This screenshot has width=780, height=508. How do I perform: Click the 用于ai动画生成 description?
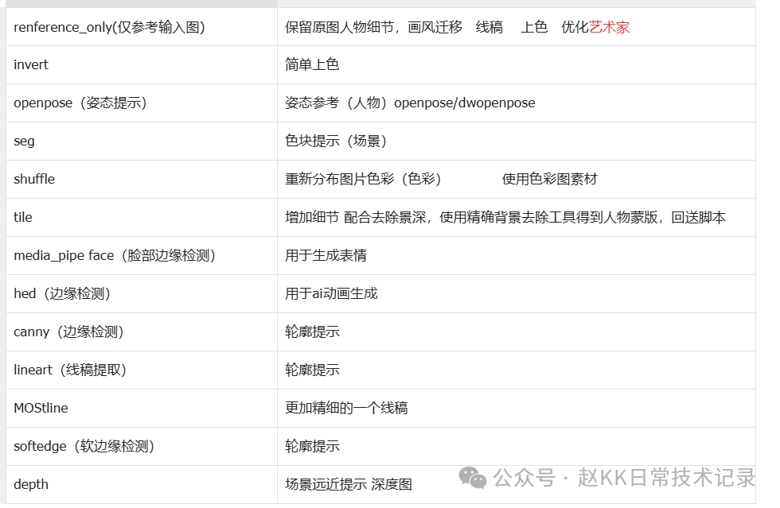(x=331, y=293)
